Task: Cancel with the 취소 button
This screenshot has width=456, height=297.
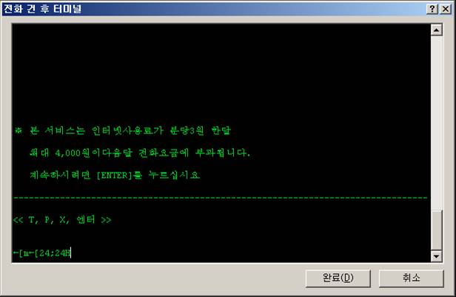Action: (x=412, y=278)
